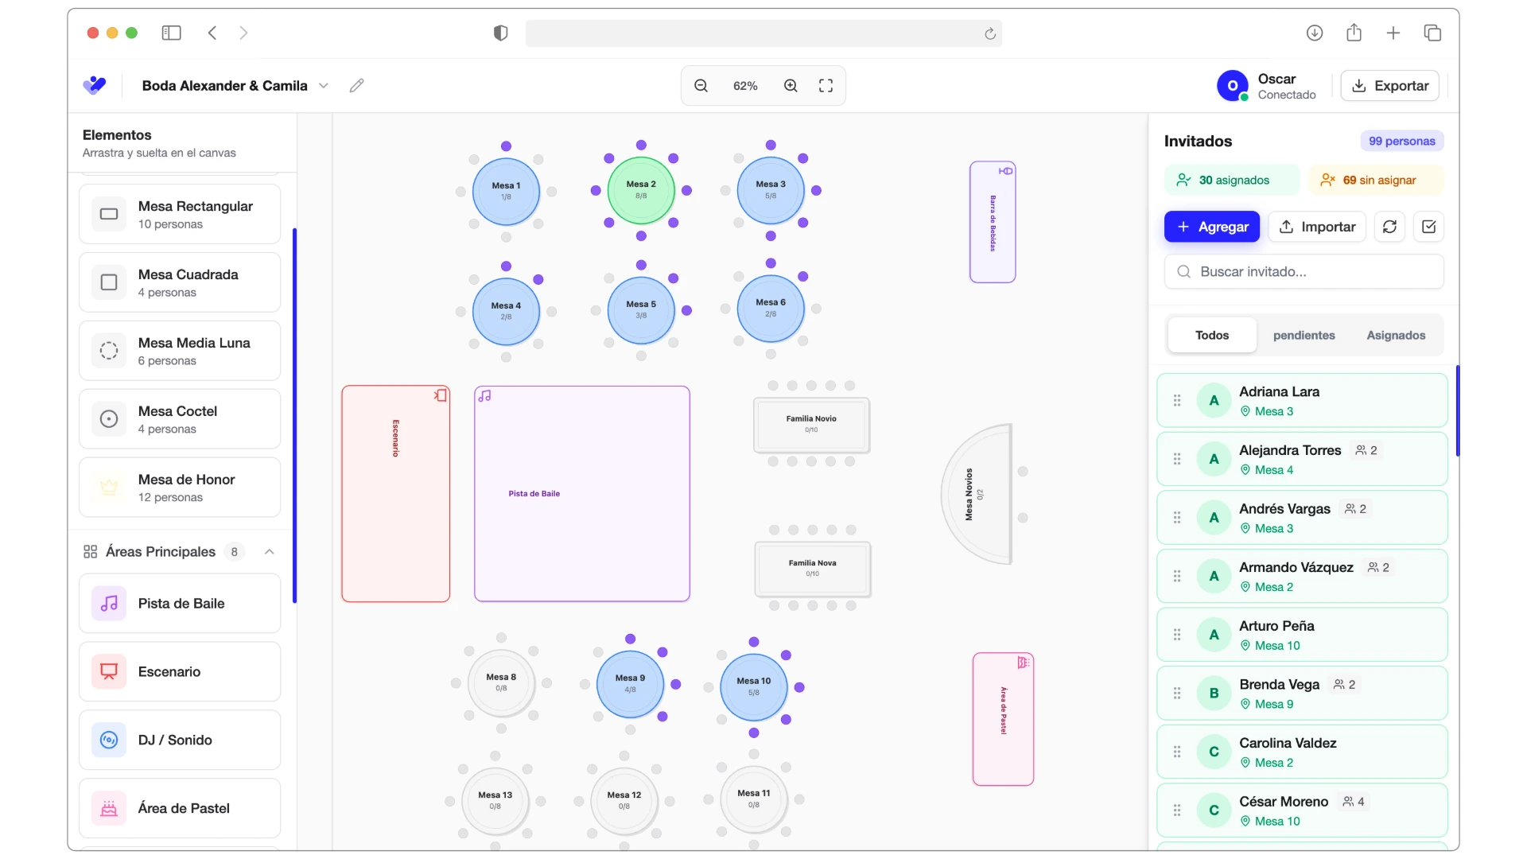Toggle the shield icon in the address bar
Screen dimensions: 1527x859
500,33
